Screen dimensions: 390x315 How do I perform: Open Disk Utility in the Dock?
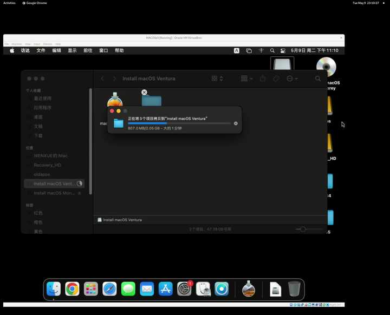203,289
